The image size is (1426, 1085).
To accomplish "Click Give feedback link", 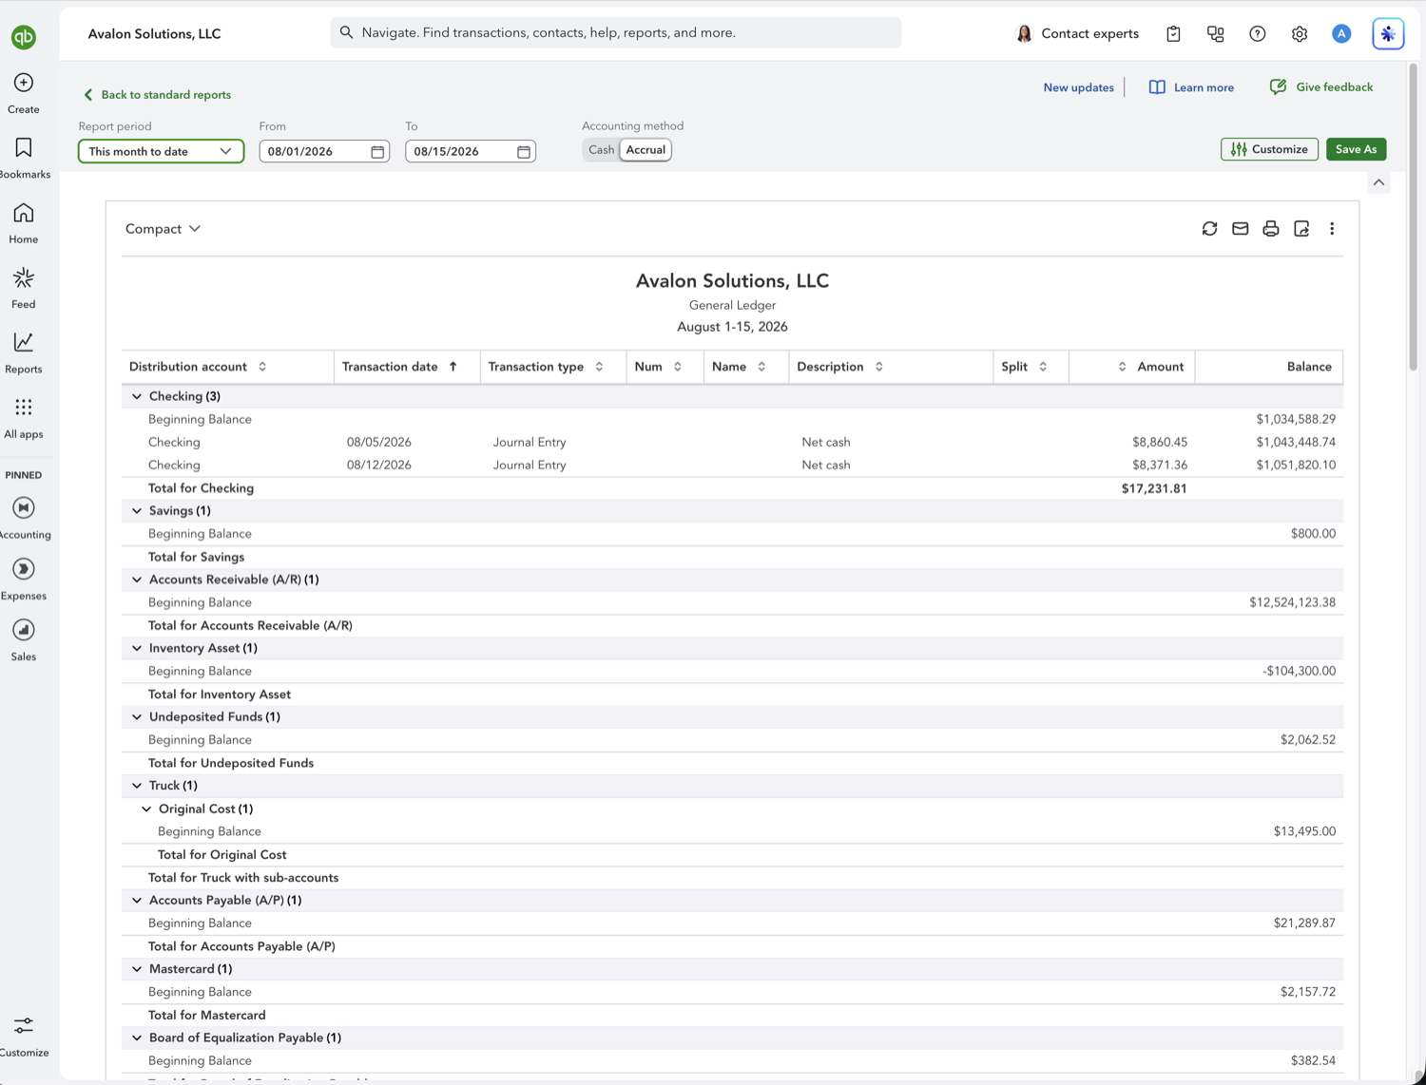I will (x=1321, y=87).
